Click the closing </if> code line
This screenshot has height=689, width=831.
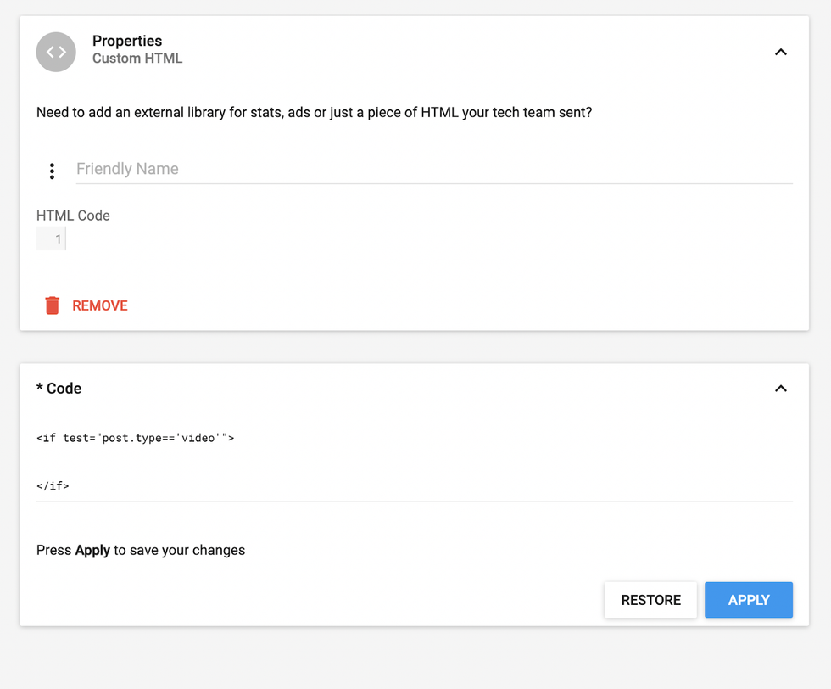point(53,486)
